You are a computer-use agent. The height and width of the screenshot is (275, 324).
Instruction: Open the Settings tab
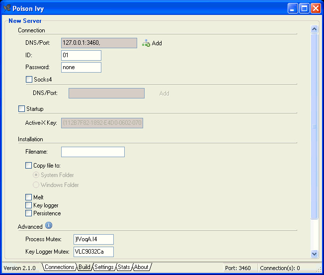click(104, 268)
